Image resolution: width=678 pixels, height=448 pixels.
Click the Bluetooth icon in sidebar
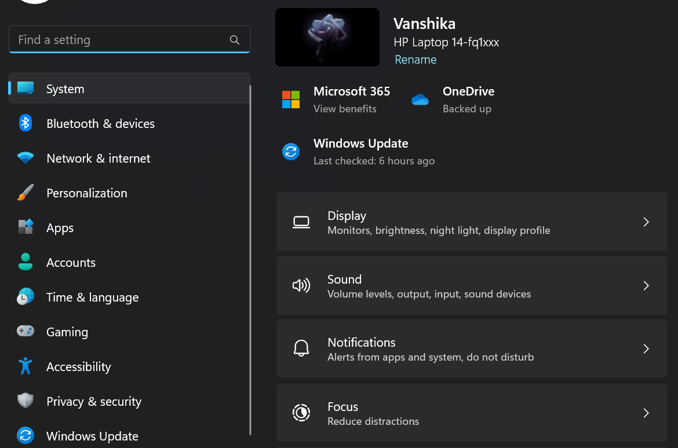coord(25,123)
